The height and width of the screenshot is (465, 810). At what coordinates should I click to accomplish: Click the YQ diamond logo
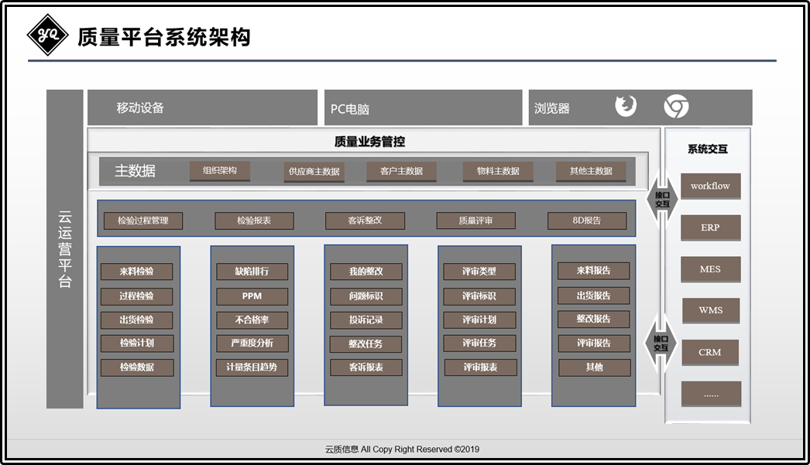point(47,35)
